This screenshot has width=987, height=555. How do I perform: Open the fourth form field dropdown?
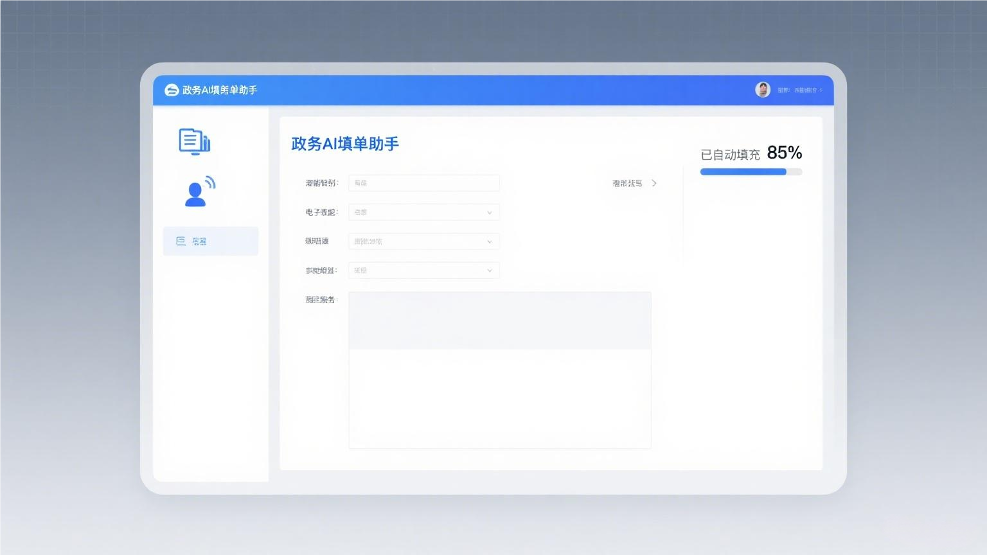click(423, 270)
